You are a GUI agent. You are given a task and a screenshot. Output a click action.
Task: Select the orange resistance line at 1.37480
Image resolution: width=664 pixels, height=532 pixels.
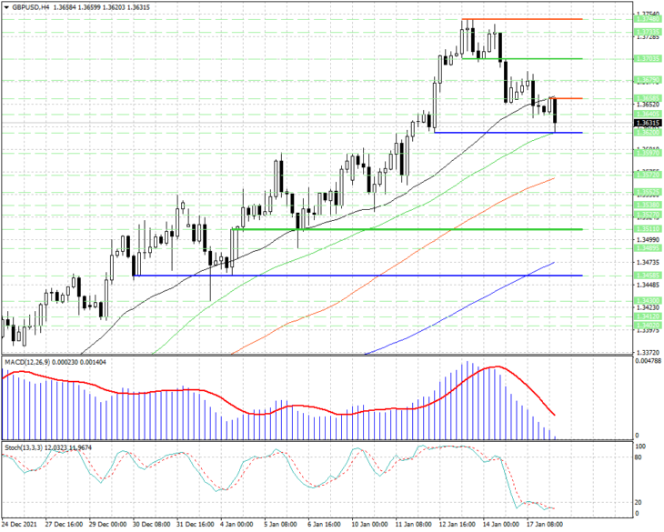click(x=522, y=19)
